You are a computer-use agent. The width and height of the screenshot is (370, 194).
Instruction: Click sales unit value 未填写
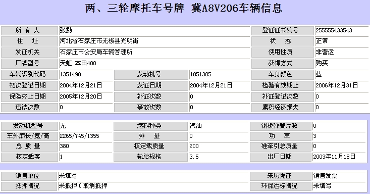click(x=68, y=176)
